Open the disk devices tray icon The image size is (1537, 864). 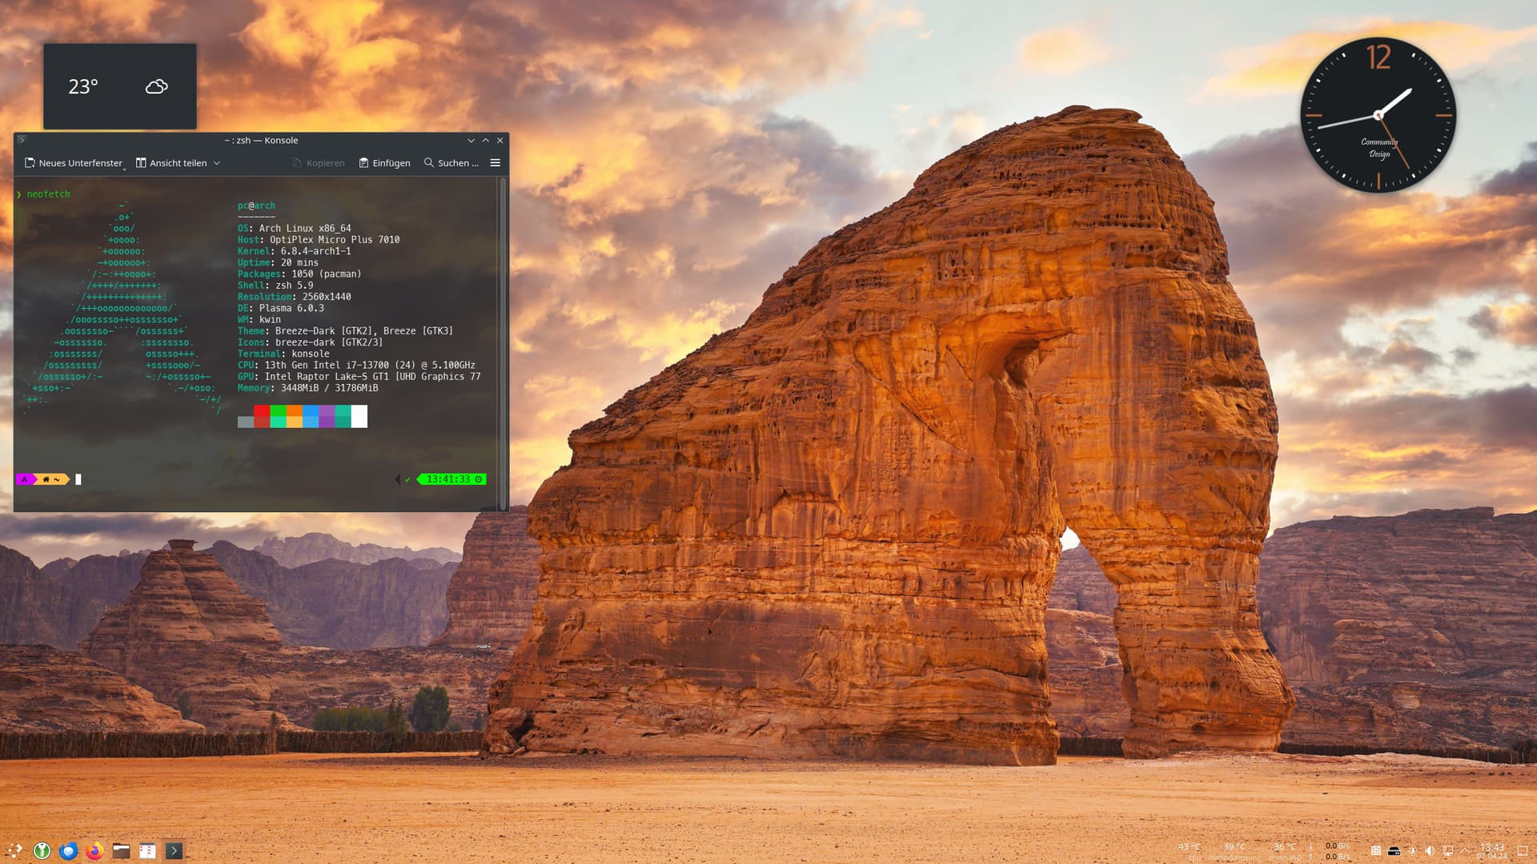point(1394,851)
